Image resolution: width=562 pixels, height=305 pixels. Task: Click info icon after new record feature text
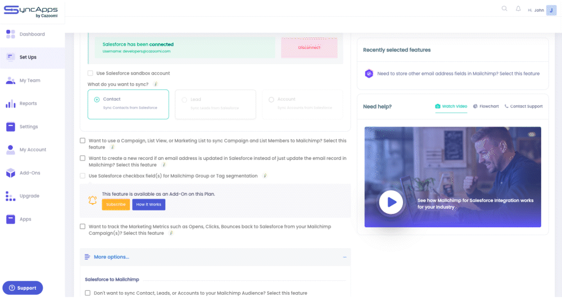[164, 165]
